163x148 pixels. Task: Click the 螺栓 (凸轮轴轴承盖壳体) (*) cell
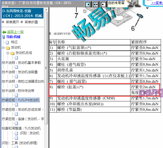pyautogui.click(x=93, y=53)
